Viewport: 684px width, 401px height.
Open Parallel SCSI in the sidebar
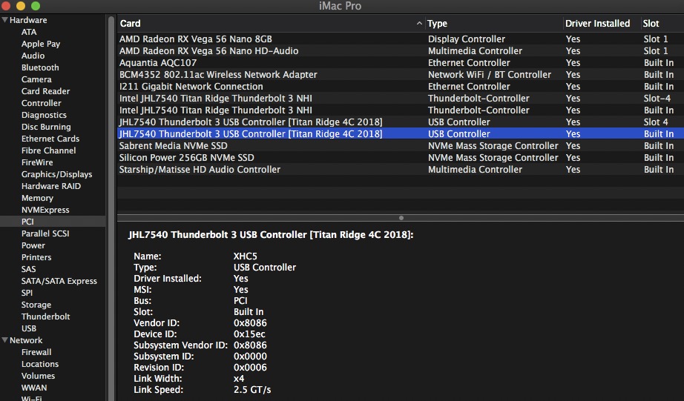pos(45,233)
